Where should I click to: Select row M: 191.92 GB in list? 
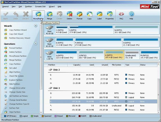104,110
